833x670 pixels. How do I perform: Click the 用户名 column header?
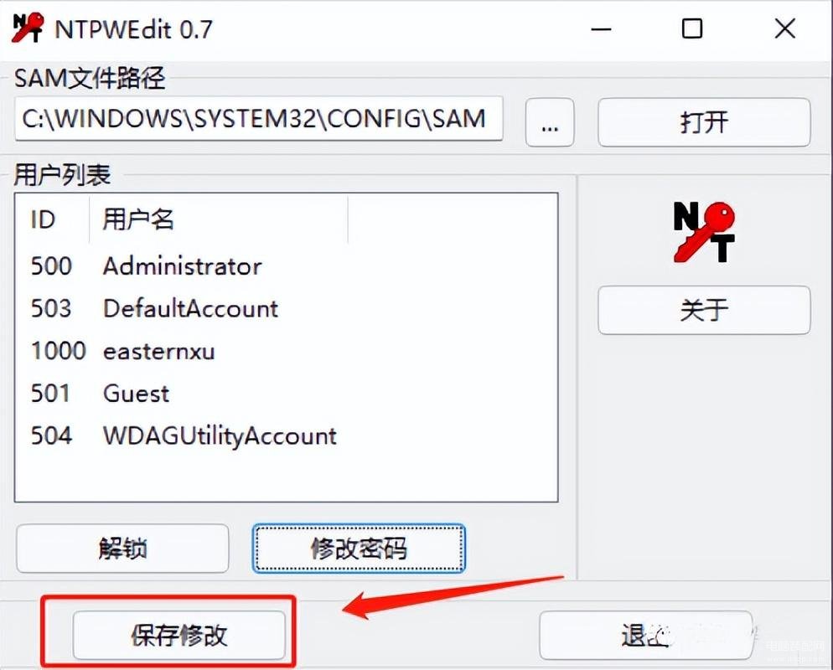click(x=219, y=219)
